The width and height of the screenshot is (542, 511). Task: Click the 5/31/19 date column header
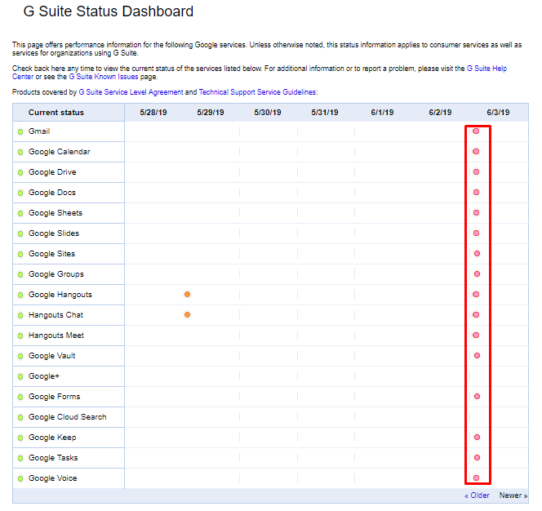(x=325, y=113)
